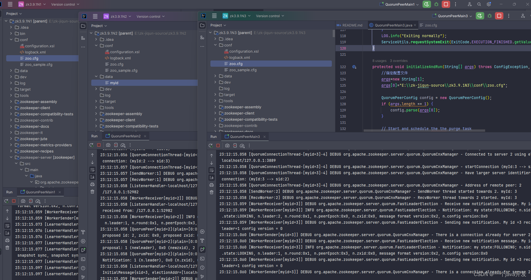Open run panel more options in QuorumPeerMain1
The width and height of the screenshot is (531, 280).
click(x=45, y=201)
